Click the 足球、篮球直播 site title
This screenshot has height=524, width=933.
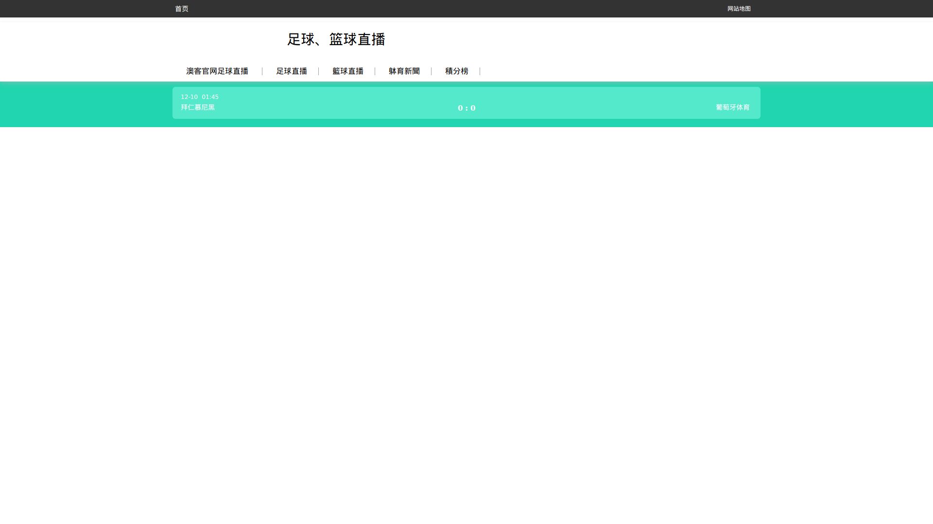(336, 39)
